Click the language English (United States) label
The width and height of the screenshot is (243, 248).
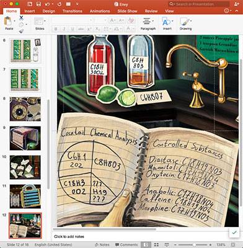(53, 245)
